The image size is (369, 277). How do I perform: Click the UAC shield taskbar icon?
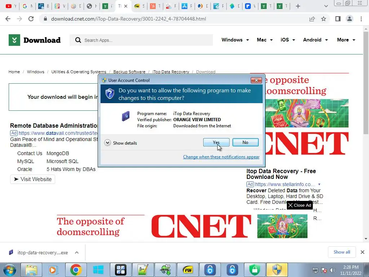pos(277,270)
